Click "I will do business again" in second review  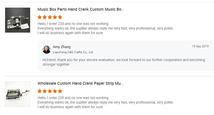click(70, 107)
